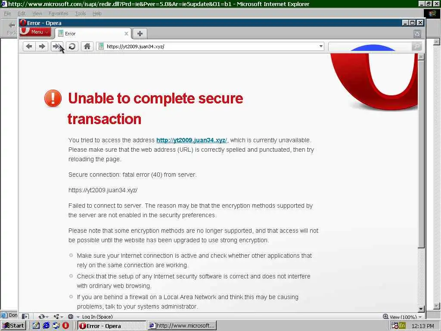
Task: Click the Windows logo throbber in Internet Explorer
Action: pos(432,13)
